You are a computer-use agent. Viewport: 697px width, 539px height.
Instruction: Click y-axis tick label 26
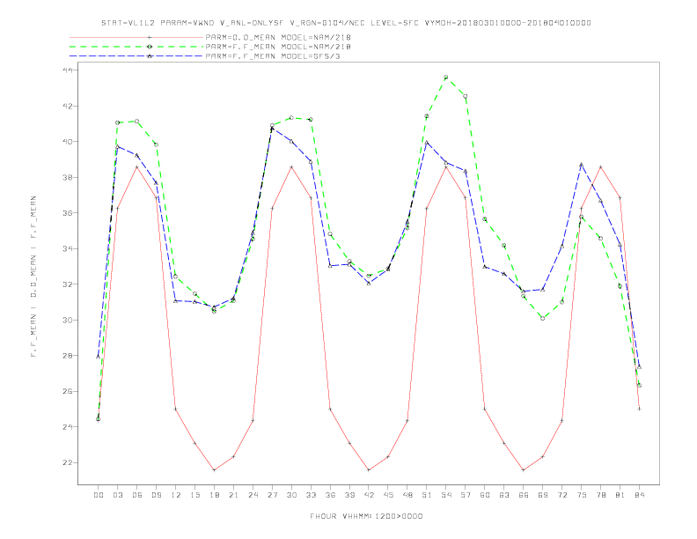(x=68, y=391)
